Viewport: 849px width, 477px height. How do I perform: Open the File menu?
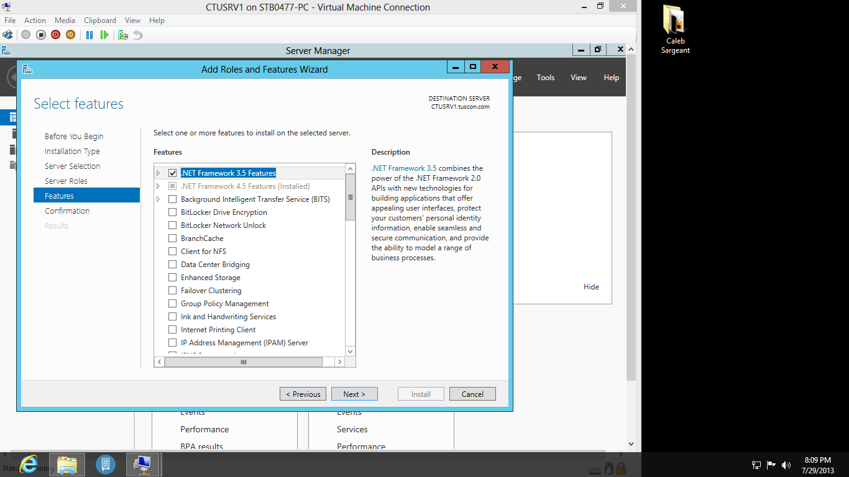click(10, 20)
